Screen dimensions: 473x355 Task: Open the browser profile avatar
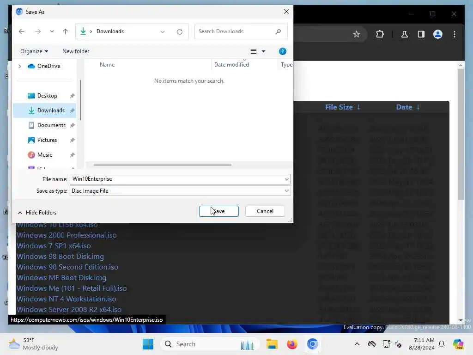[x=438, y=34]
